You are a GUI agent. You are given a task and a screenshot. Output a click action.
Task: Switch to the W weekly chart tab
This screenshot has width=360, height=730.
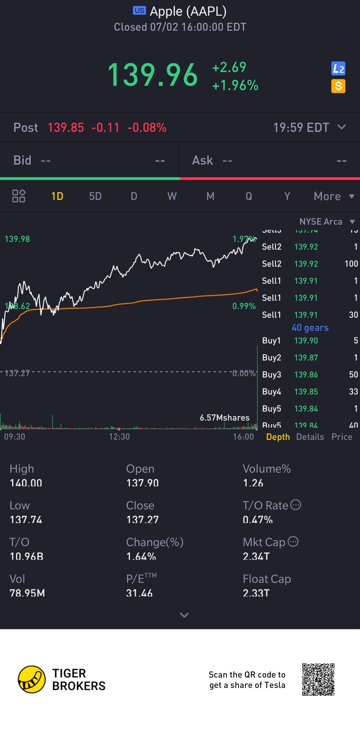(x=172, y=196)
